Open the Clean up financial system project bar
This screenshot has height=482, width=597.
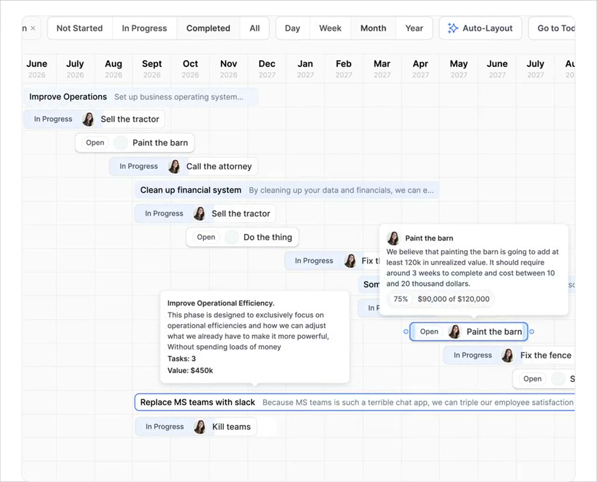pyautogui.click(x=287, y=190)
